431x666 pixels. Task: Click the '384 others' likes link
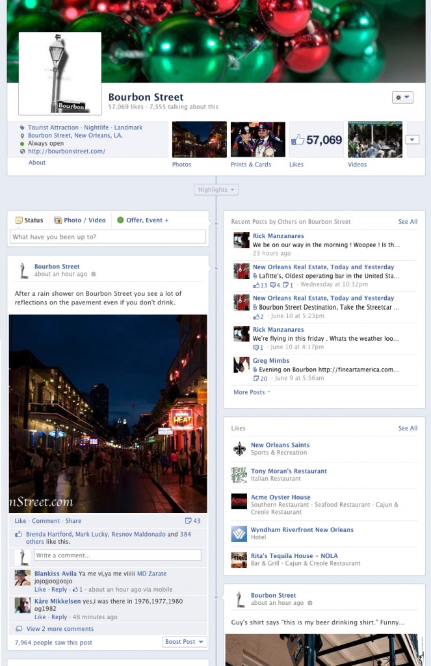click(x=185, y=534)
